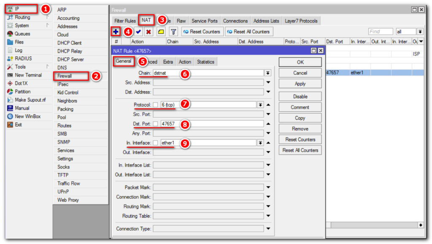This screenshot has height=244, width=432.
Task: Open the Files icon
Action: click(x=10, y=42)
